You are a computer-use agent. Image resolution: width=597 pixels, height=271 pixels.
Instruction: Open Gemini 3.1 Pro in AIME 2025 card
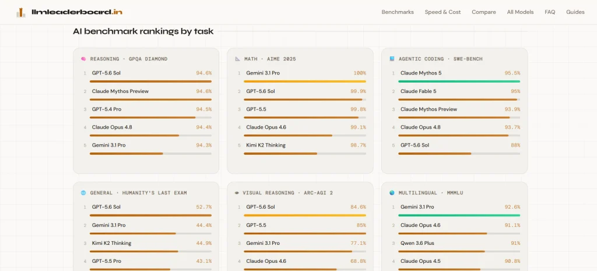263,73
